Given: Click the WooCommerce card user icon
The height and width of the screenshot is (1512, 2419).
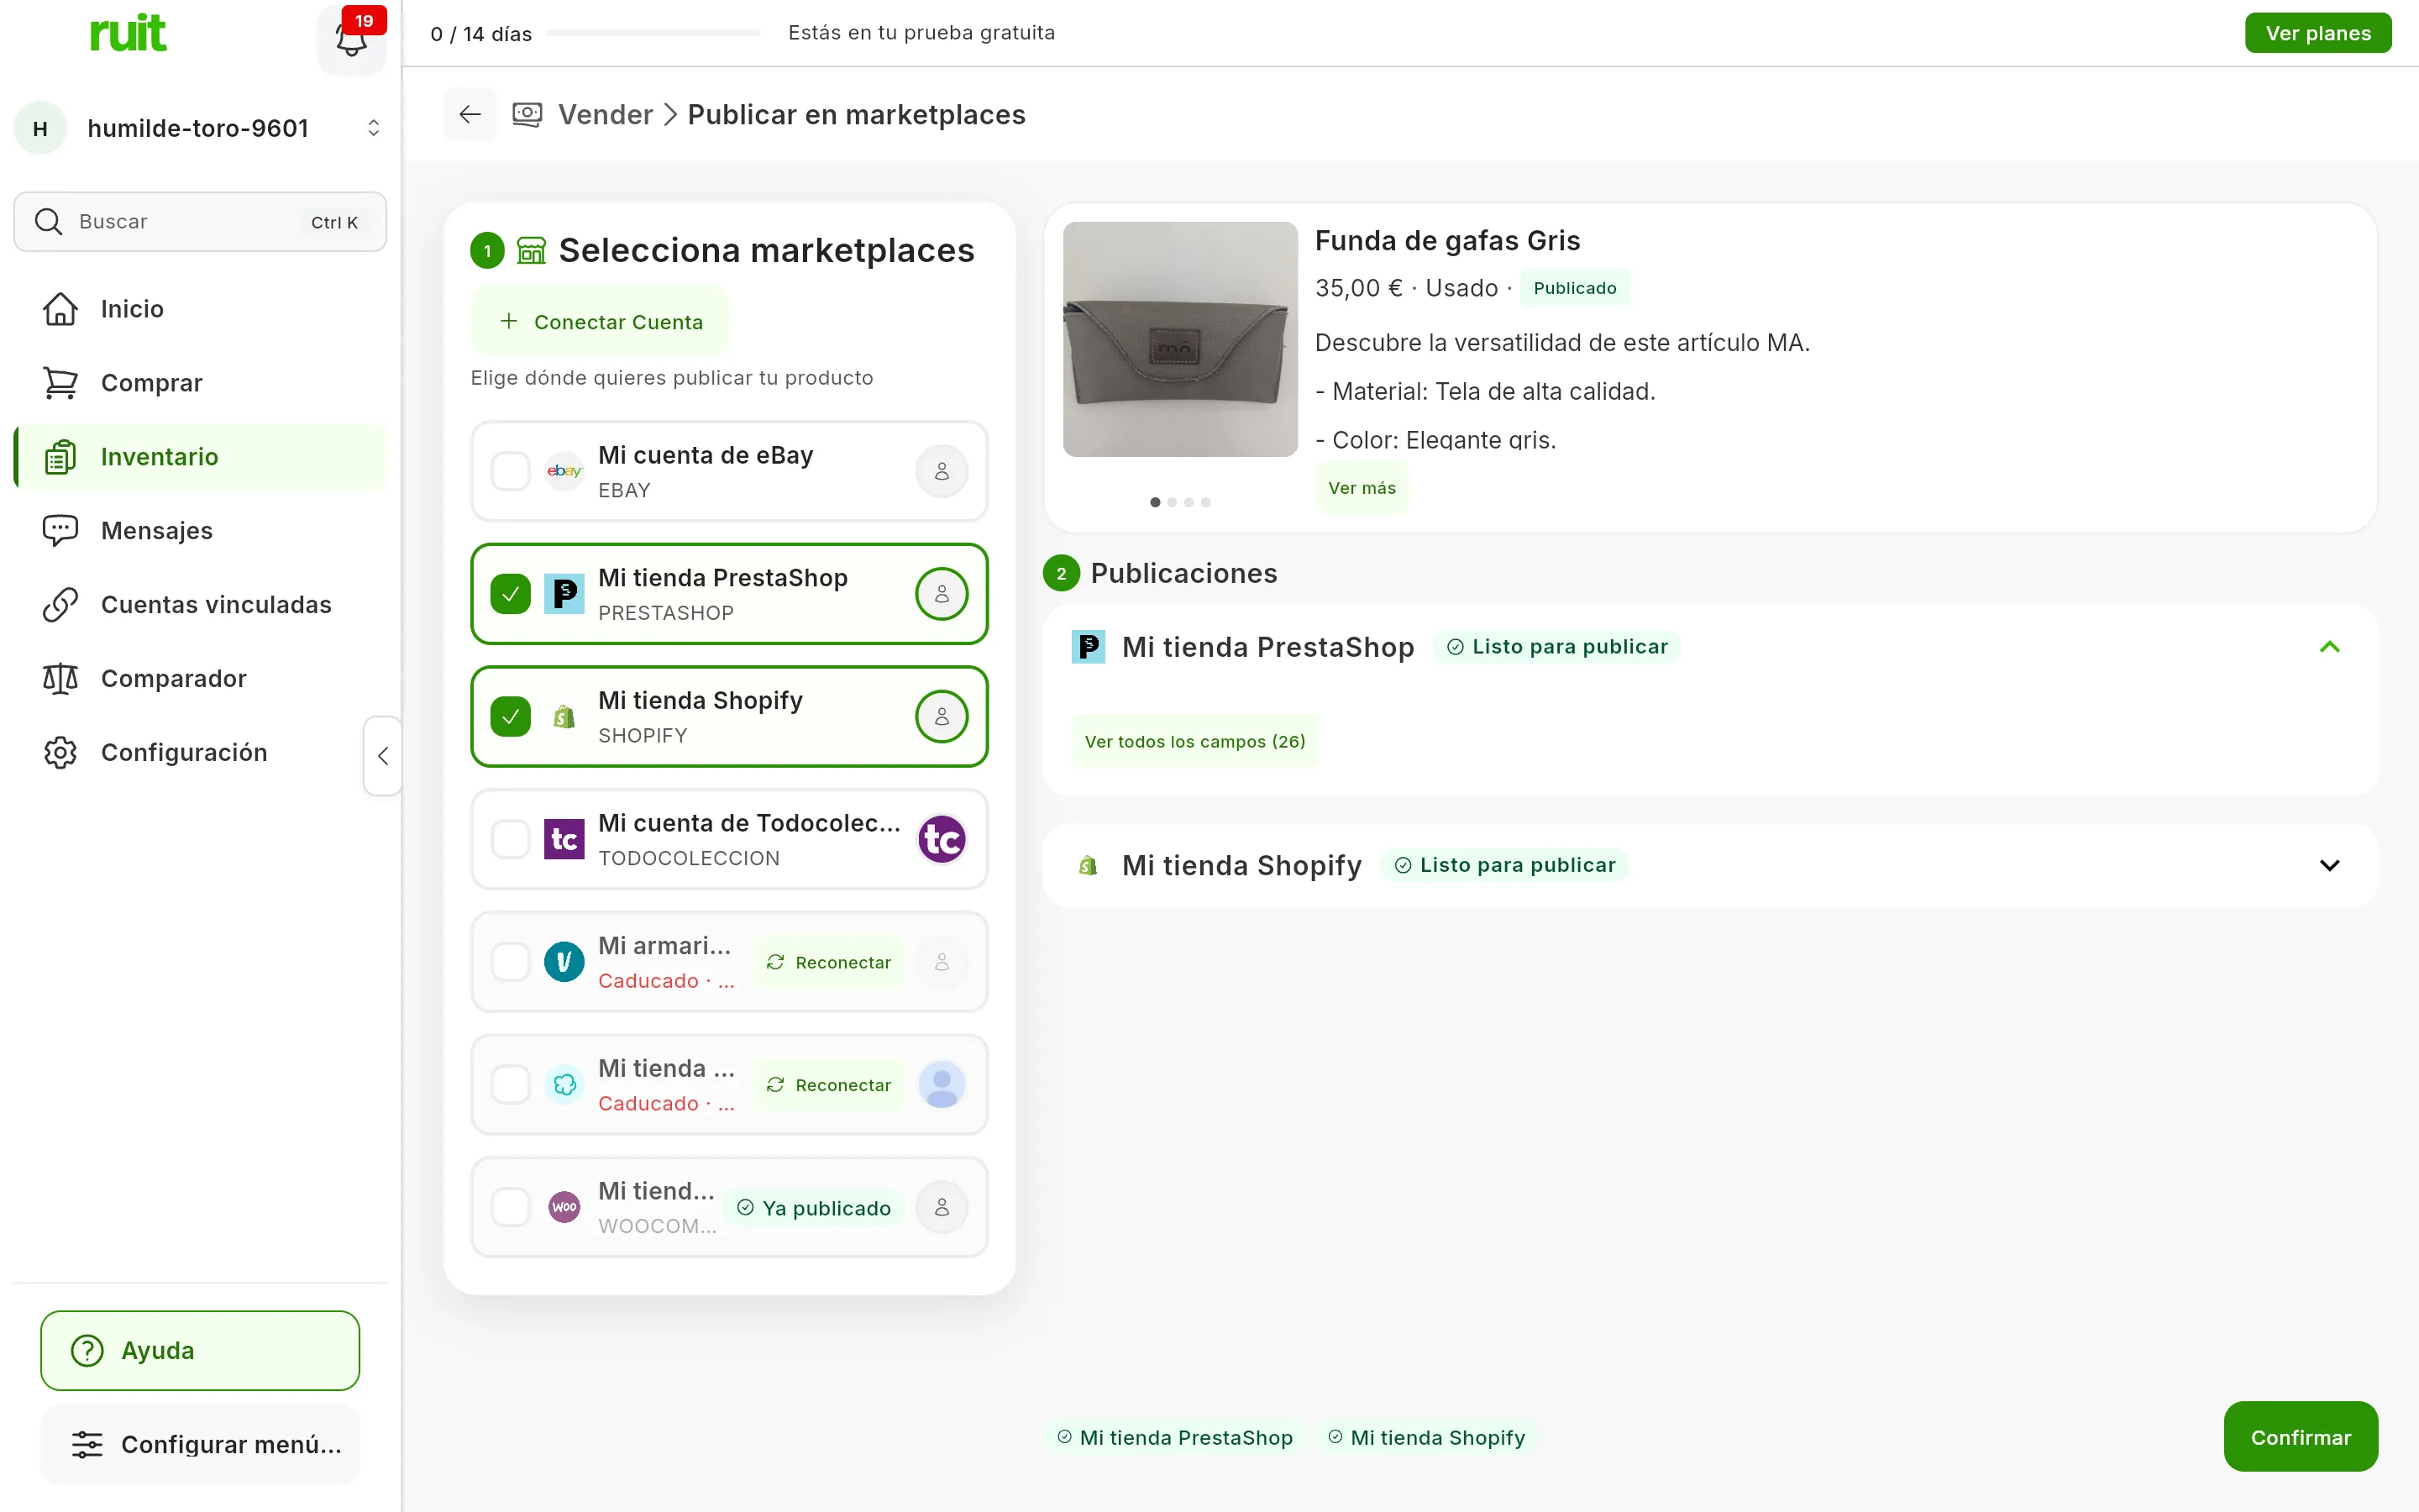Looking at the screenshot, I should point(942,1207).
